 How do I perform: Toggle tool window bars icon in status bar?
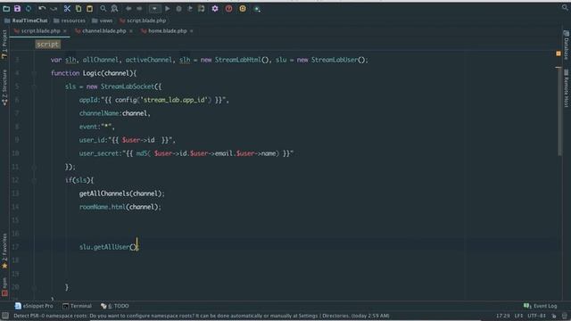(5, 316)
